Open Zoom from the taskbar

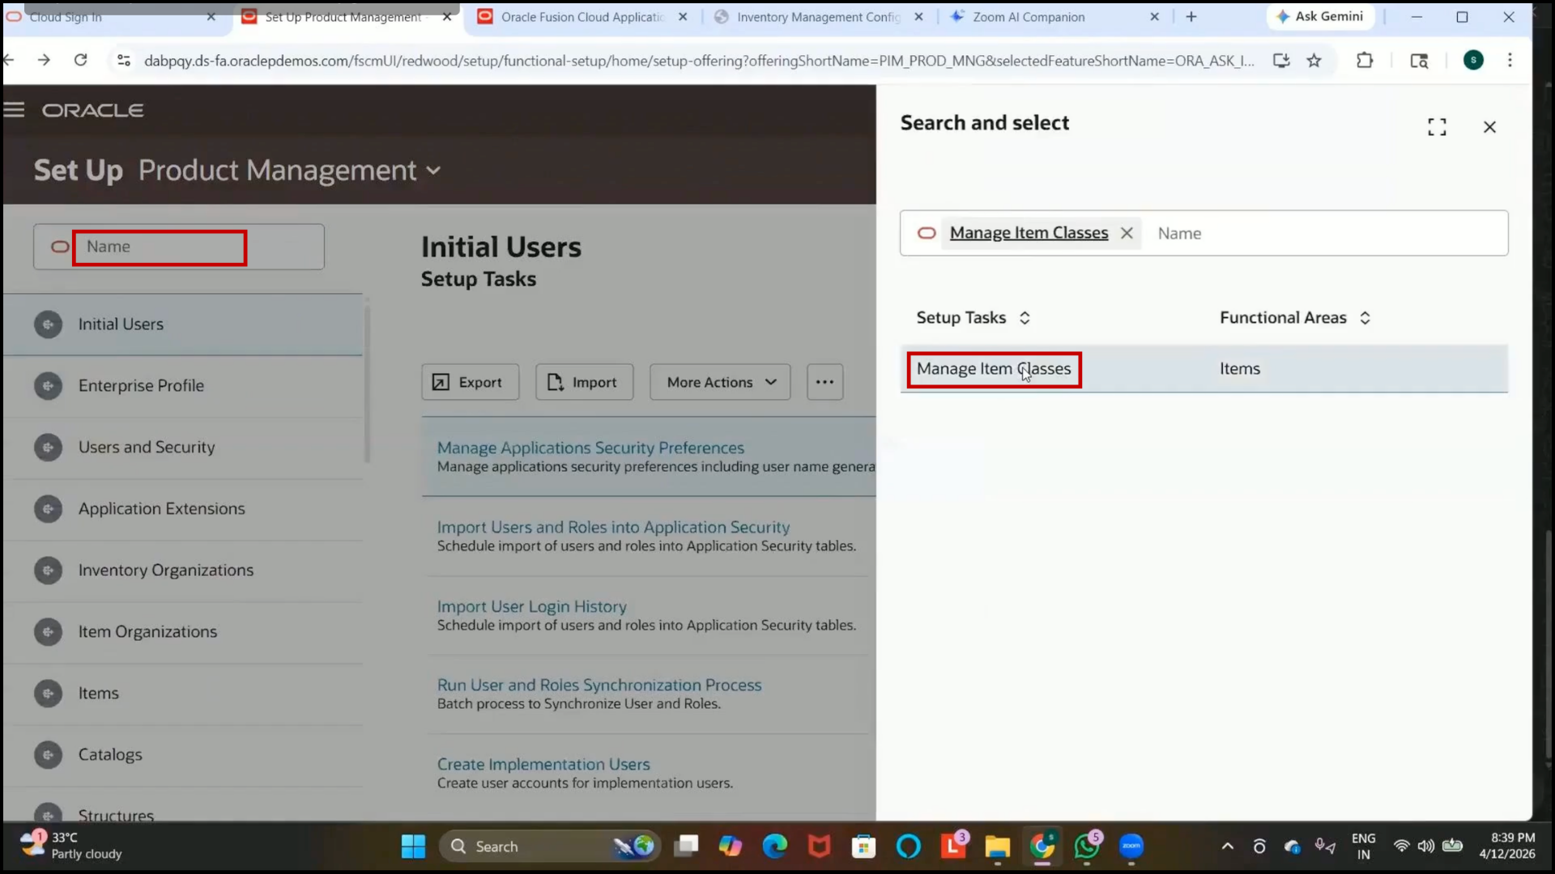(x=1131, y=846)
